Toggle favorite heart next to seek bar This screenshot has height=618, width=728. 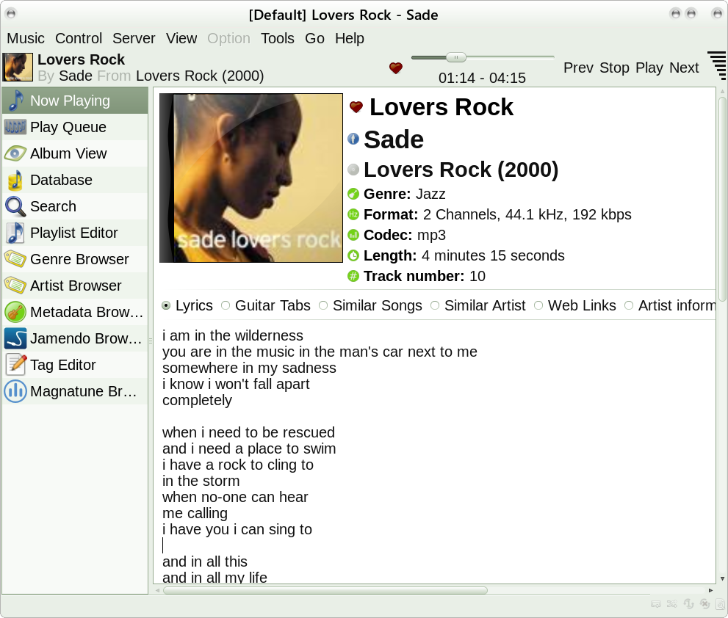396,68
